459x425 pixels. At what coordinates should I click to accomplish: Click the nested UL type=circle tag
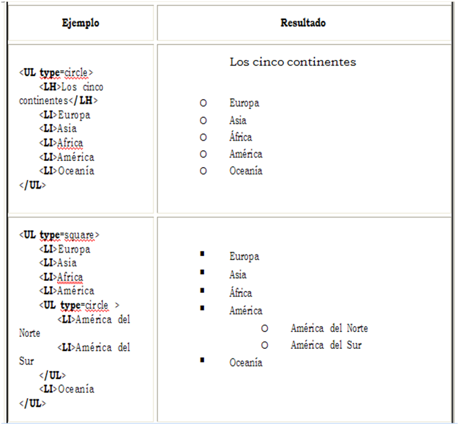79,305
